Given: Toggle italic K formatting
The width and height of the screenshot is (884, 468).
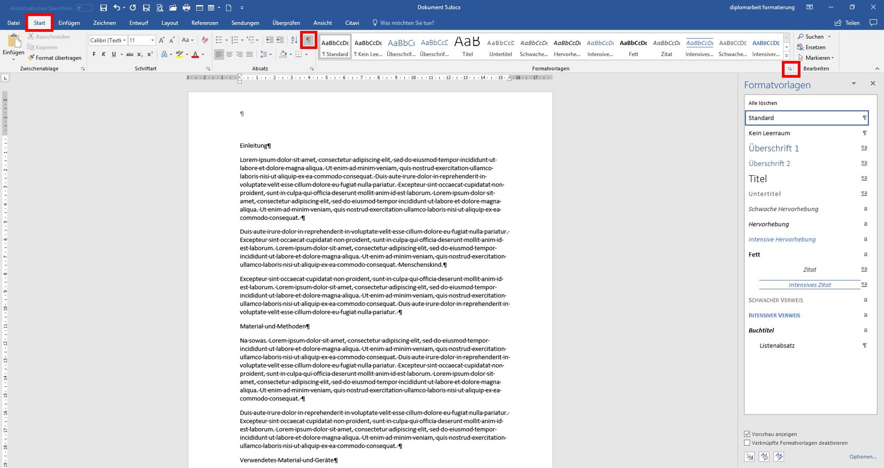Looking at the screenshot, I should 104,54.
